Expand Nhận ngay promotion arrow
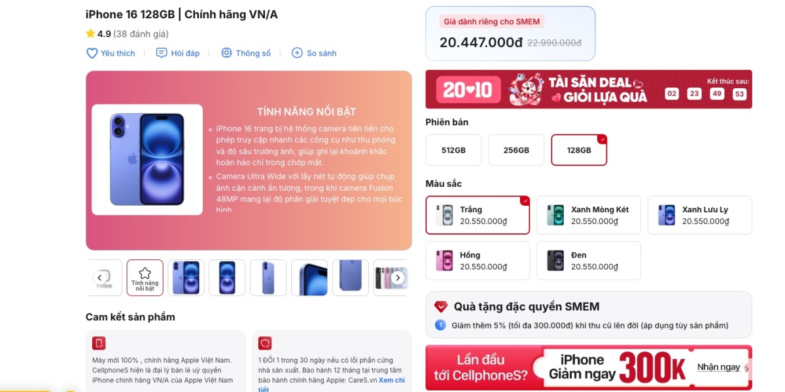Viewport: 785px width, 392px height. 747,369
